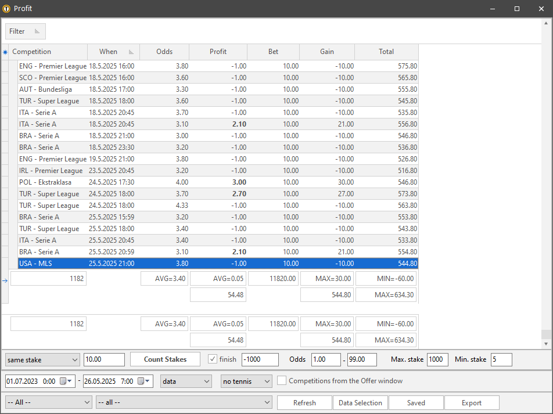553x414 pixels.
Task: Click the Profit app icon in title bar
Action: [x=7, y=9]
